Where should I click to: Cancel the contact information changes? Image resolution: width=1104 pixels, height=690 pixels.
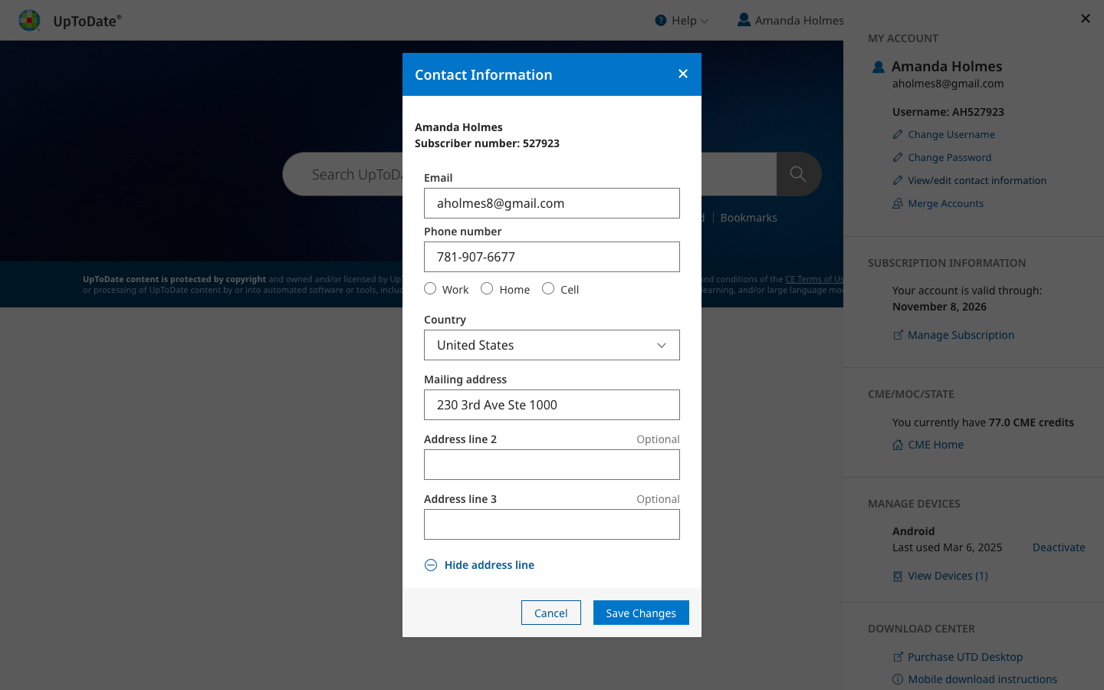551,613
